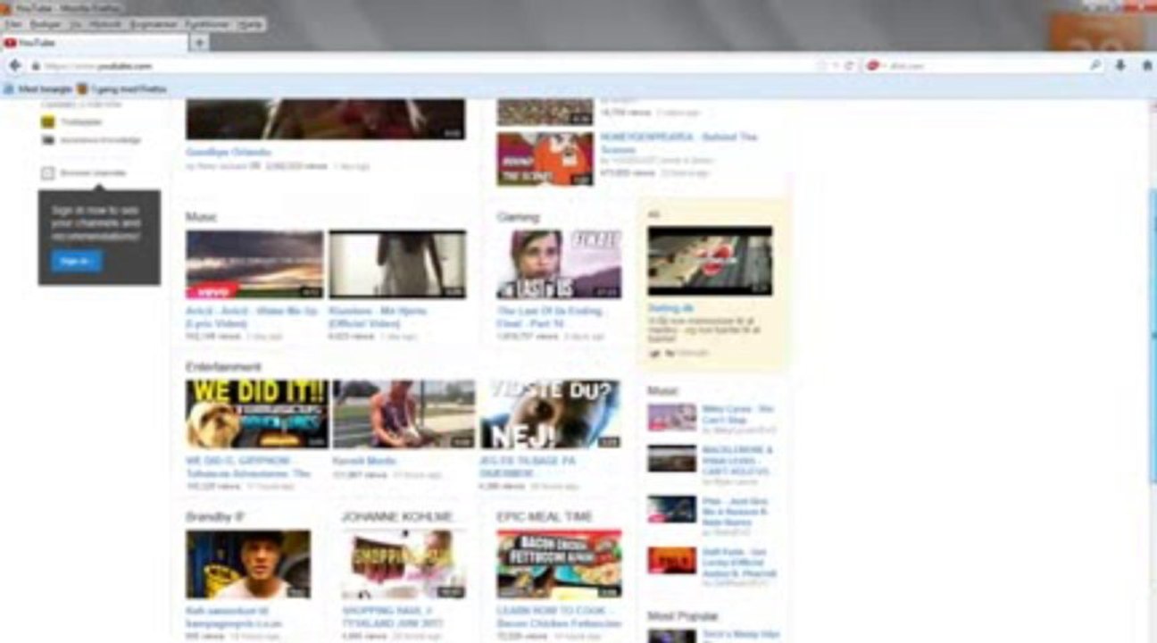Click the EPIC MEAL TIME channel heading
Image resolution: width=1157 pixels, height=643 pixels.
(545, 516)
